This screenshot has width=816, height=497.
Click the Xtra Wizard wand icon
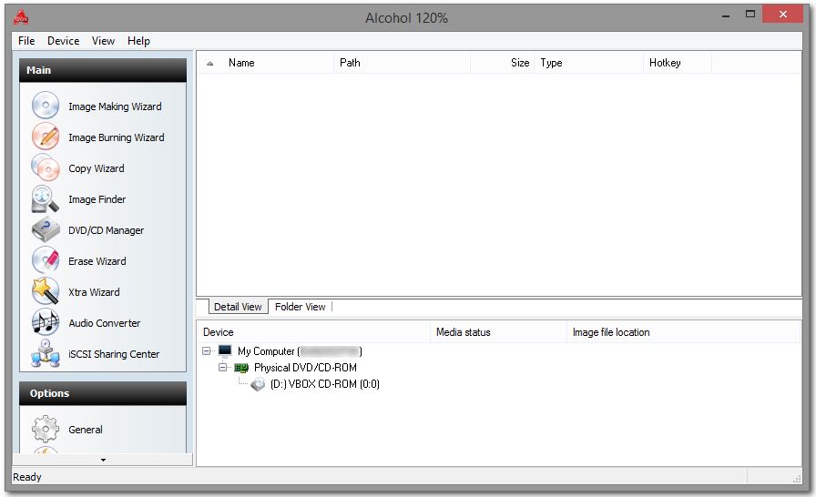click(x=46, y=291)
